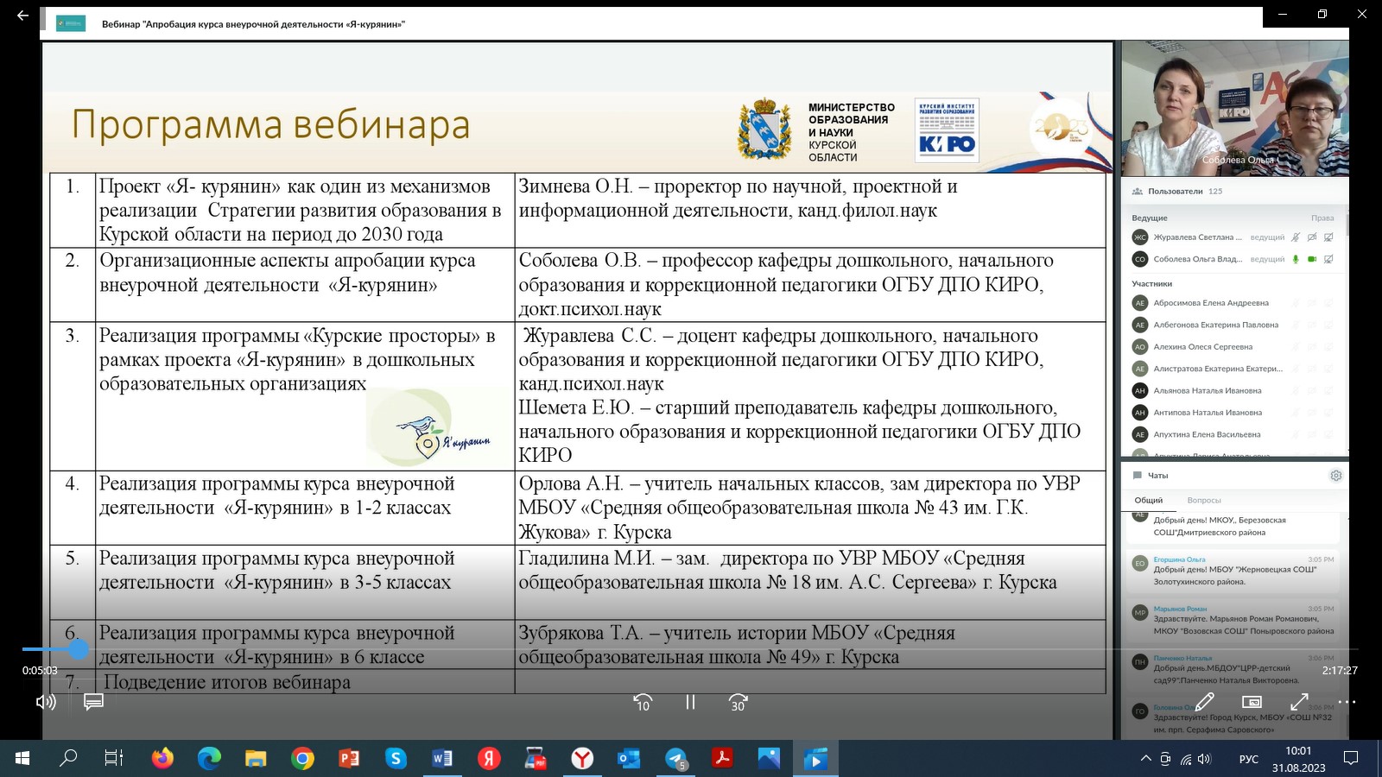Viewport: 1382px width, 777px height.
Task: Select participant Албегонова Екатерина Павловна
Action: (1233, 325)
